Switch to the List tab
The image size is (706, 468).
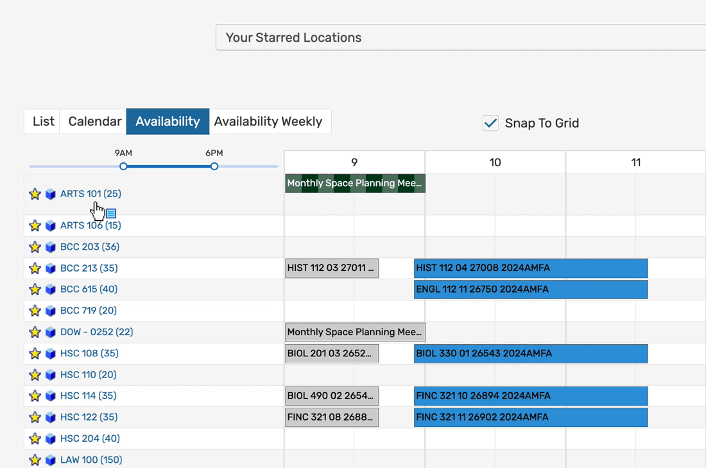pyautogui.click(x=43, y=121)
